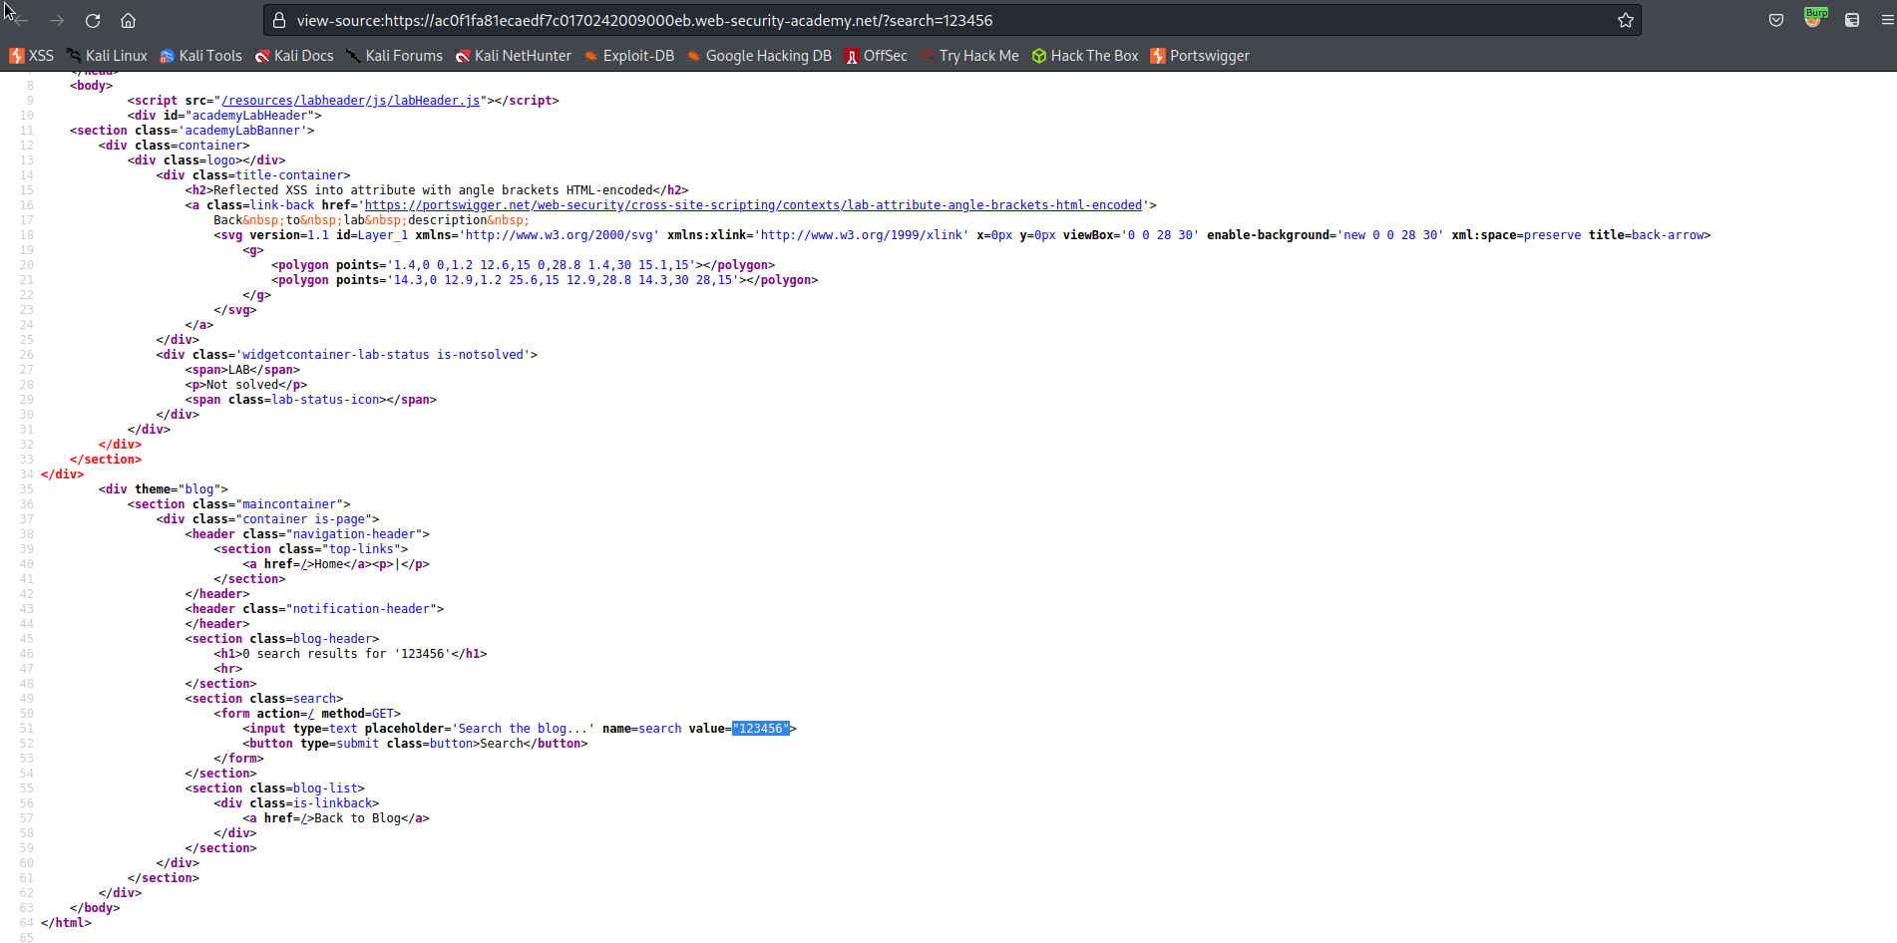The height and width of the screenshot is (943, 1897).
Task: Open the Kali Forums bookmark
Action: click(394, 56)
